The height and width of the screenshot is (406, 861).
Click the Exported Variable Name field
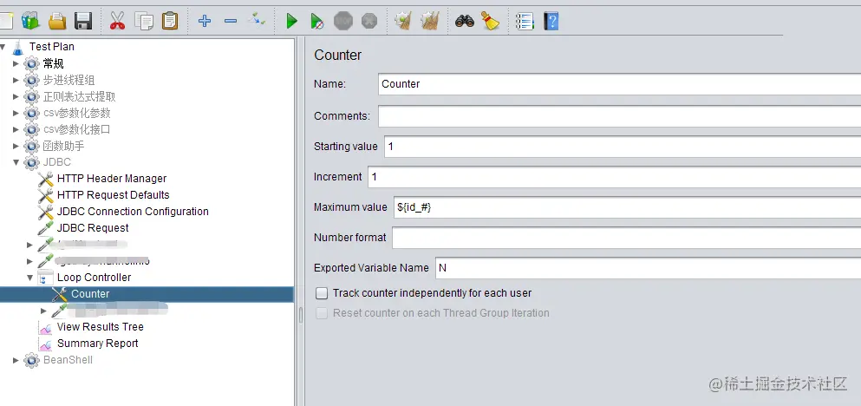point(648,267)
